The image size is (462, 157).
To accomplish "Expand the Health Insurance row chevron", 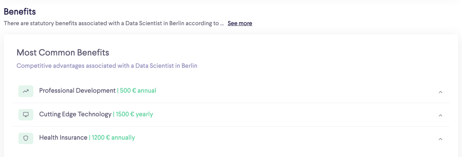I will pyautogui.click(x=440, y=139).
